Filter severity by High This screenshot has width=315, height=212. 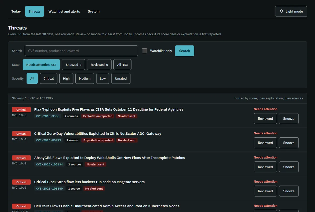click(x=66, y=78)
